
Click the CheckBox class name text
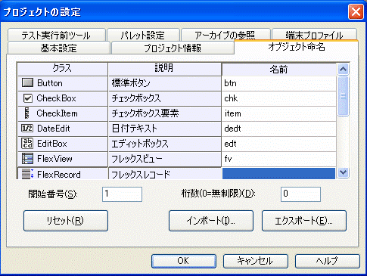(x=56, y=98)
